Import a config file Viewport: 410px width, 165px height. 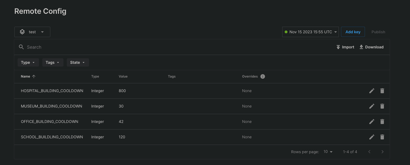pyautogui.click(x=345, y=47)
